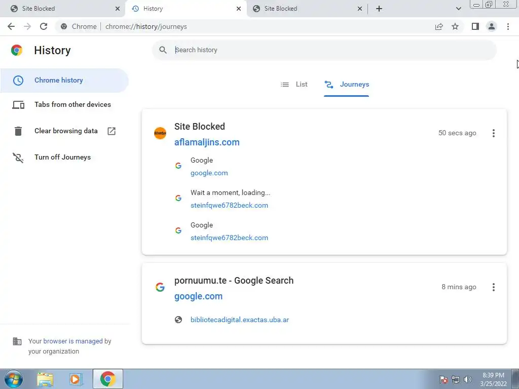Close the History tab
This screenshot has height=389, width=519.
(239, 9)
